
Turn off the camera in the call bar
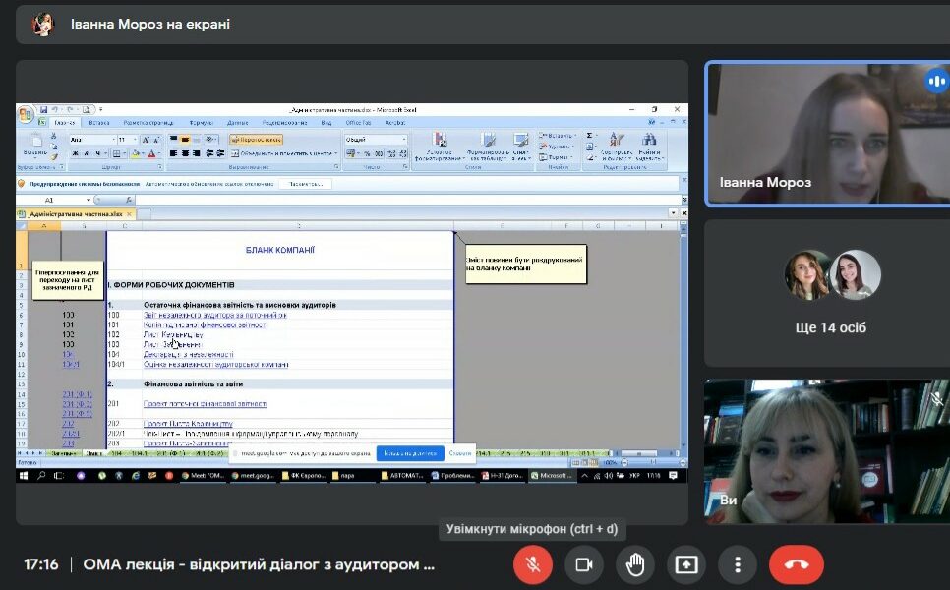pyautogui.click(x=584, y=564)
